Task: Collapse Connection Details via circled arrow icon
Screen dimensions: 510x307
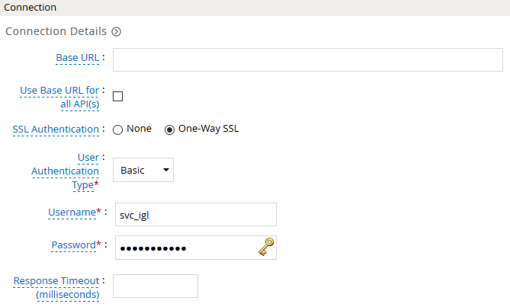Action: tap(116, 31)
